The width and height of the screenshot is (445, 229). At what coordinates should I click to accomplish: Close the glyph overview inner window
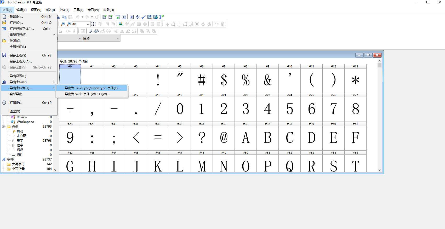(377, 55)
